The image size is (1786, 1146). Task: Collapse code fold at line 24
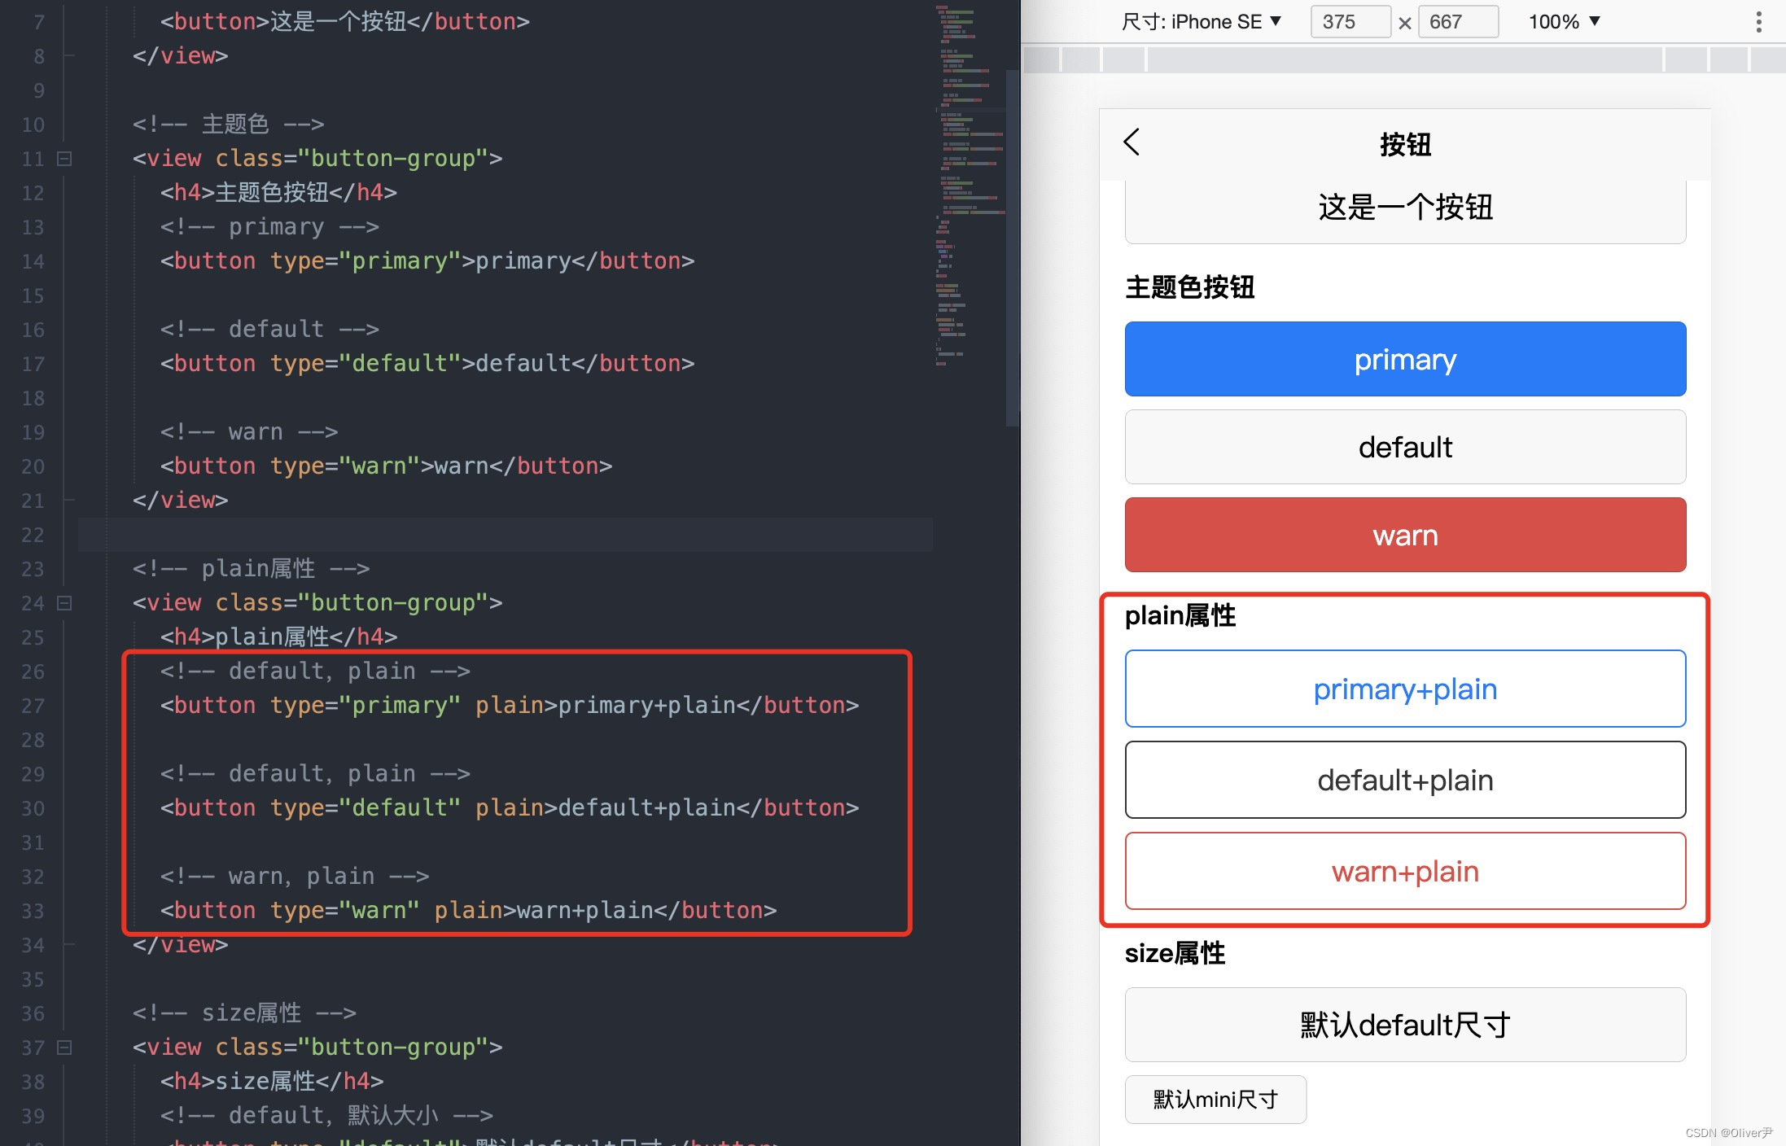coord(64,603)
